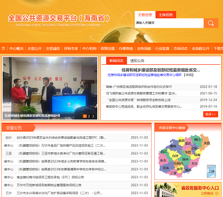Open notice 临高县2023年改善普通高中学校办学条件
Screen dimensions: 223x197
coord(62,169)
